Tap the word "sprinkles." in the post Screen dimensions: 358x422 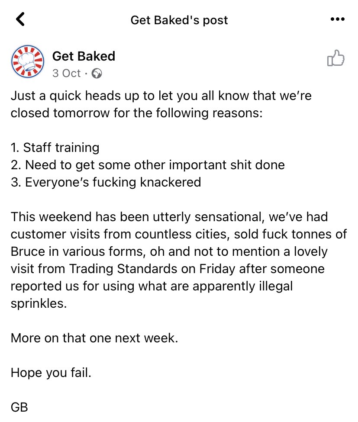[x=39, y=303]
